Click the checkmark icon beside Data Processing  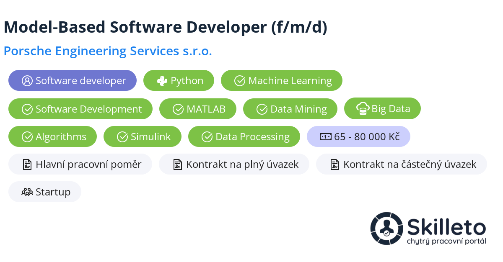207,137
